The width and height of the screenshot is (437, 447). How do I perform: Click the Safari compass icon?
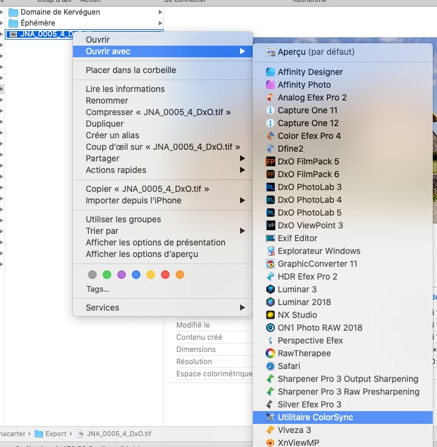click(270, 366)
